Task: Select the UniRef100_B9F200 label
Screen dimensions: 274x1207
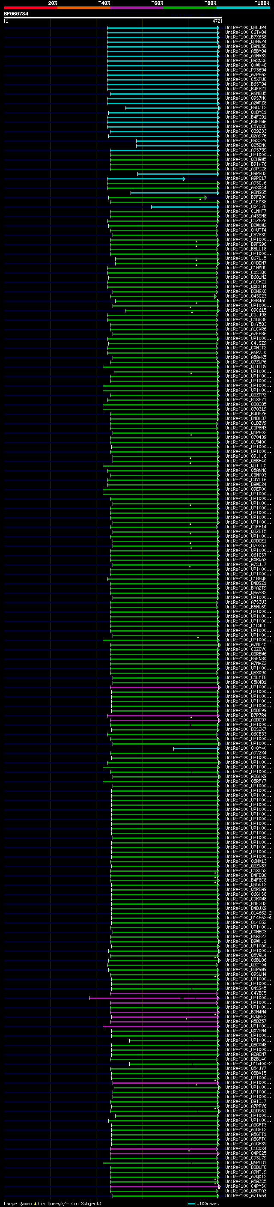Action: pyautogui.click(x=245, y=197)
